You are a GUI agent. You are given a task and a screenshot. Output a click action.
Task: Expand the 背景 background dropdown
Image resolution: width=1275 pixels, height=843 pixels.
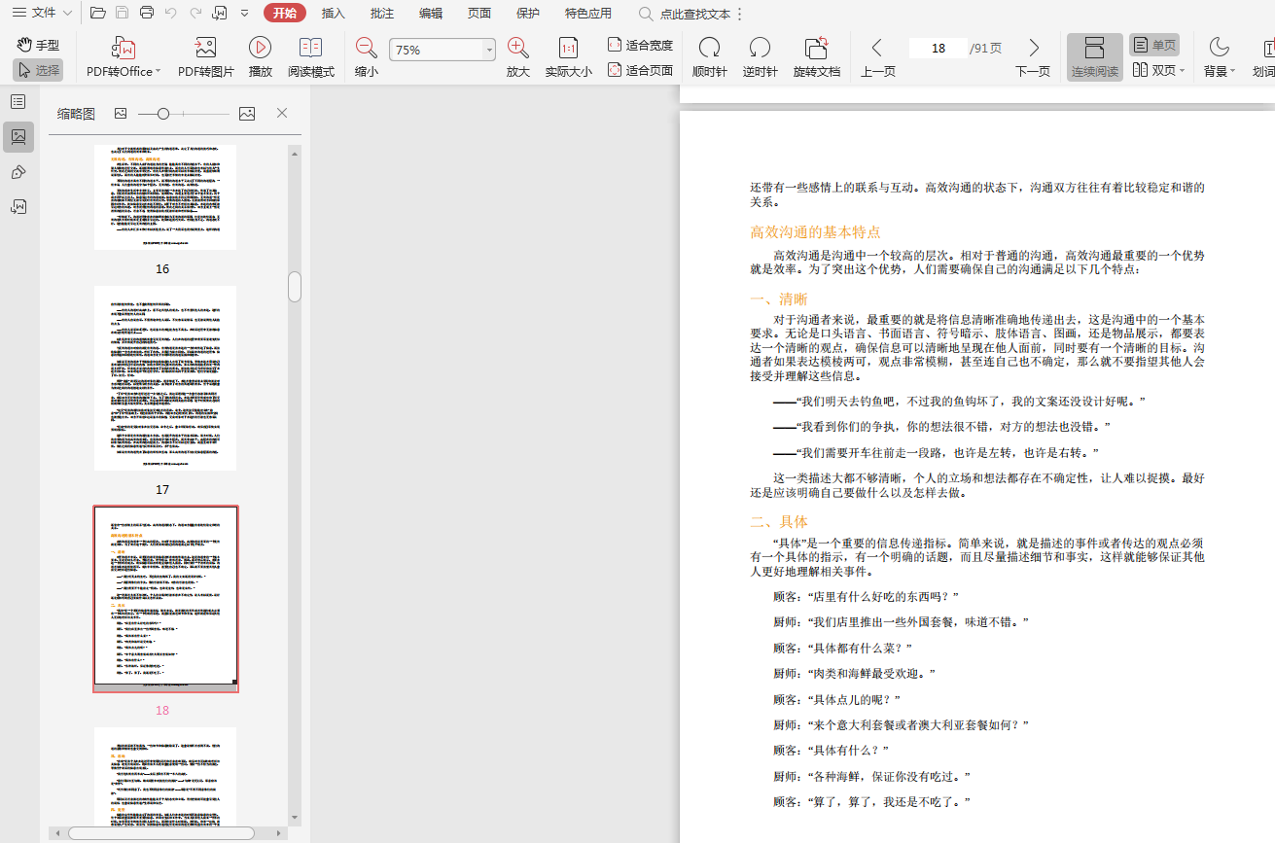point(1232,71)
